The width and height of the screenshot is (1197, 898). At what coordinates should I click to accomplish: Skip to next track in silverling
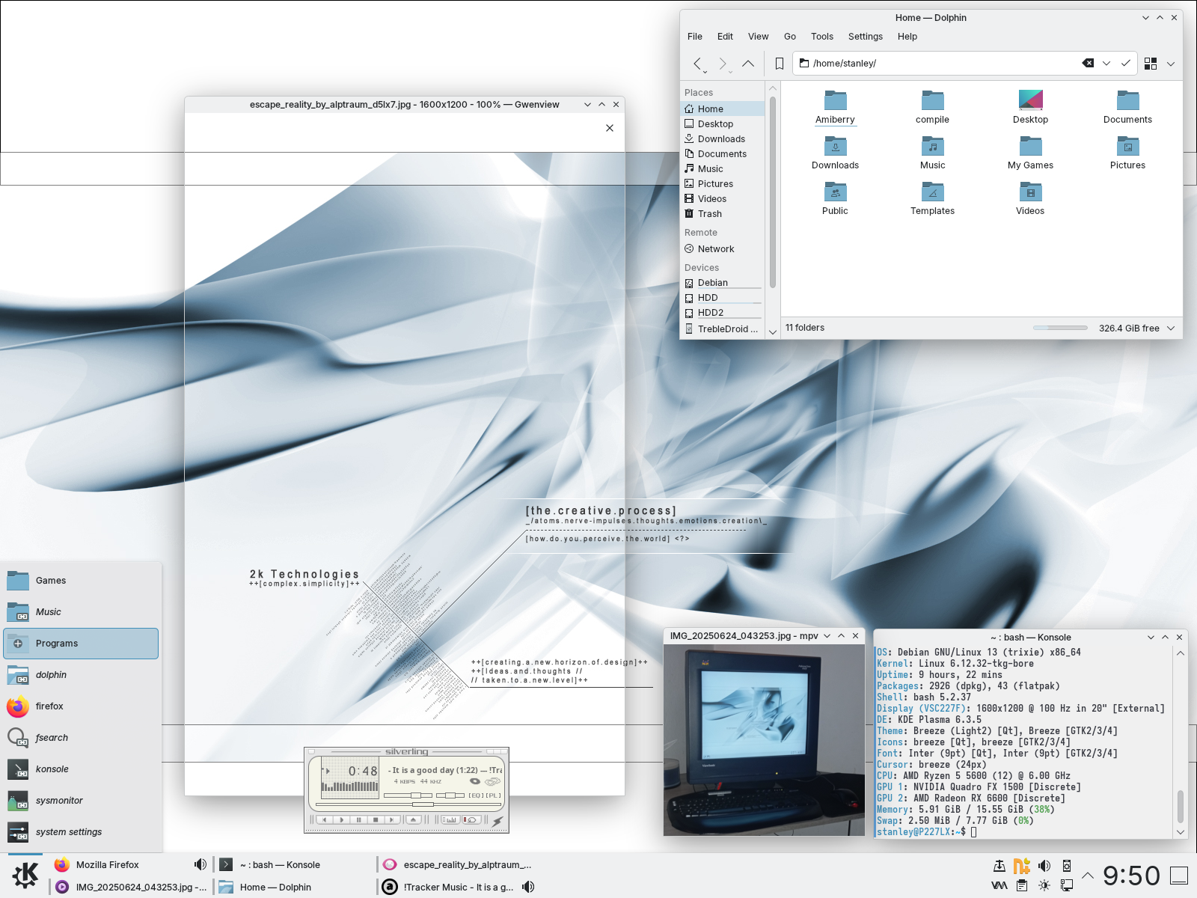391,819
